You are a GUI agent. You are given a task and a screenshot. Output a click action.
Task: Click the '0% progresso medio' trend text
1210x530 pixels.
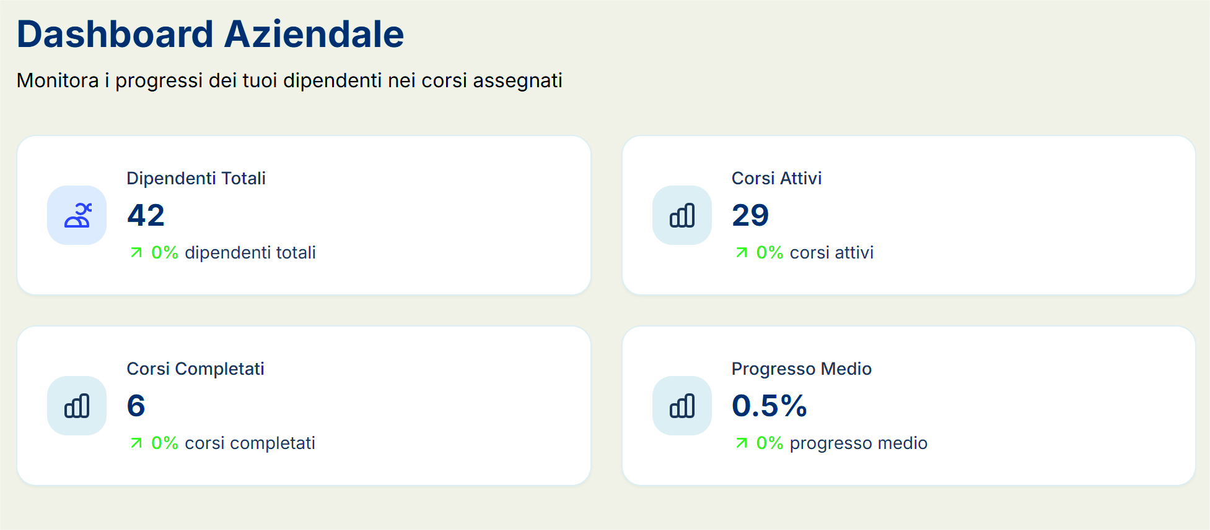click(841, 443)
